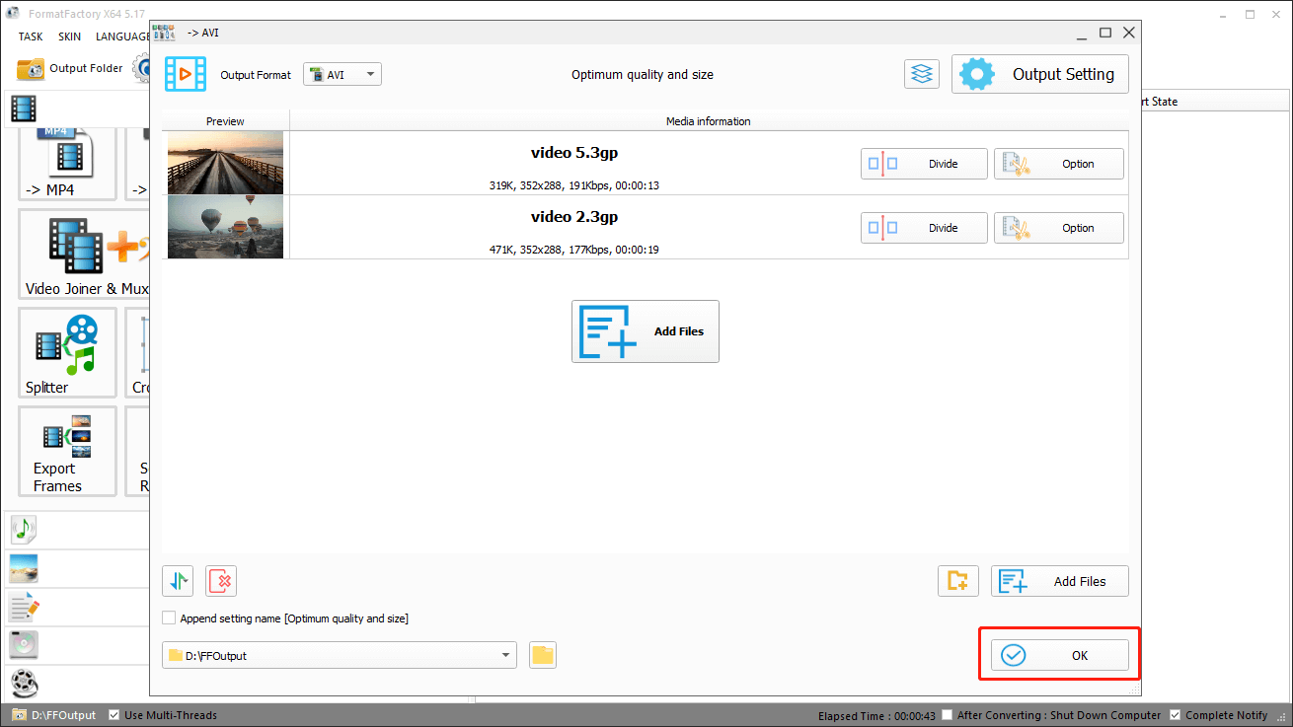
Task: Click Divide for video 2.3gp
Action: (x=924, y=228)
